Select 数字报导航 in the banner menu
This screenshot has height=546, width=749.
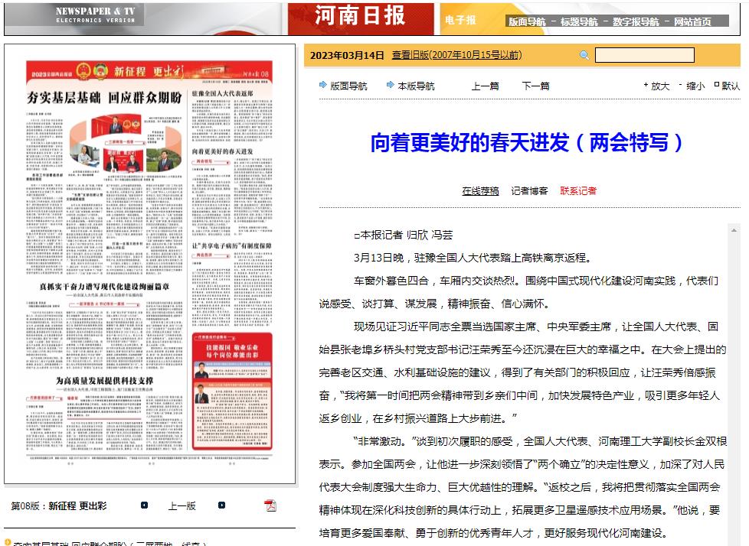(x=636, y=22)
